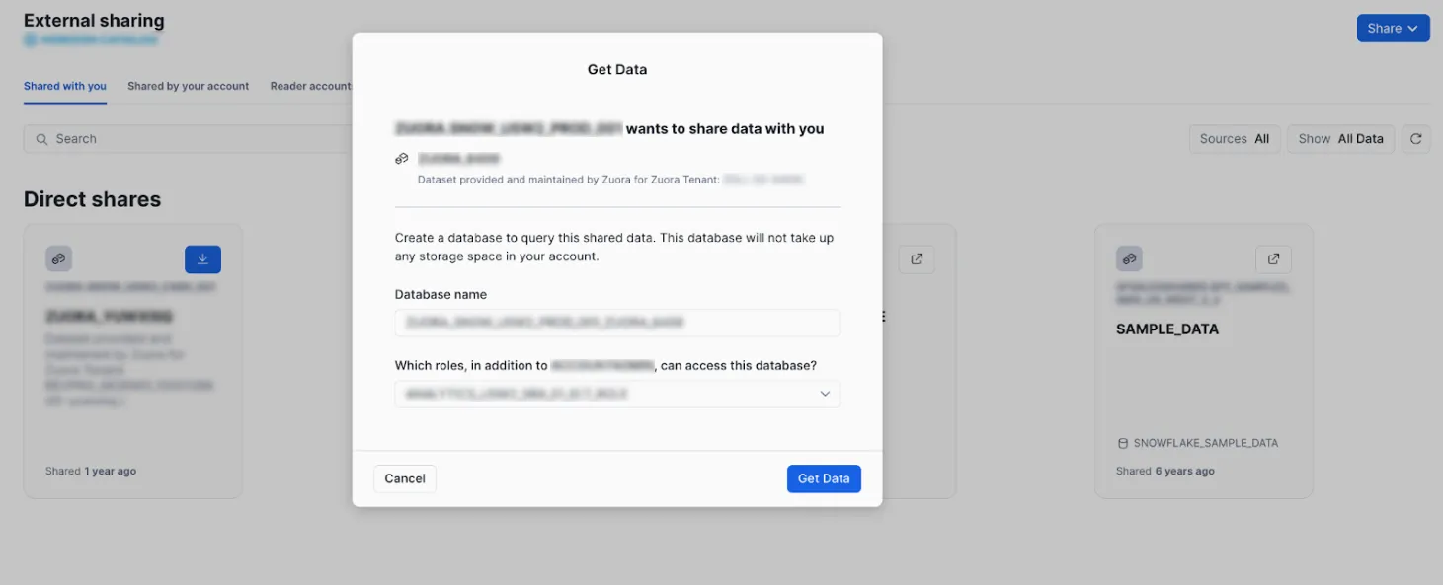Click the External sharing heading

(x=94, y=20)
